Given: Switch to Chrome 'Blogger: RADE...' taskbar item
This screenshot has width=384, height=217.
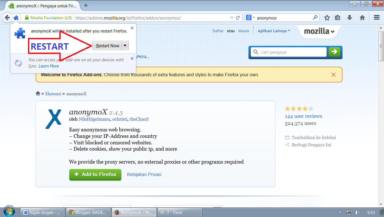Looking at the screenshot, I should pos(88,212).
